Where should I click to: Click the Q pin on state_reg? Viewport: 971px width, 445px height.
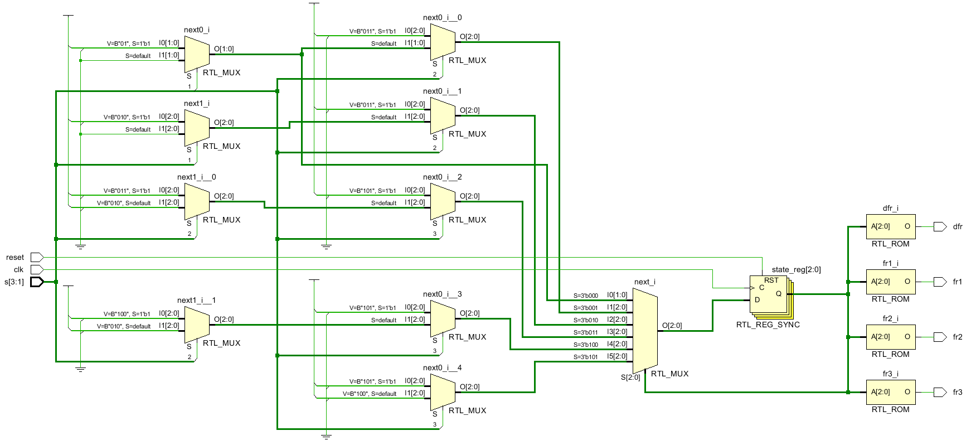pos(779,294)
